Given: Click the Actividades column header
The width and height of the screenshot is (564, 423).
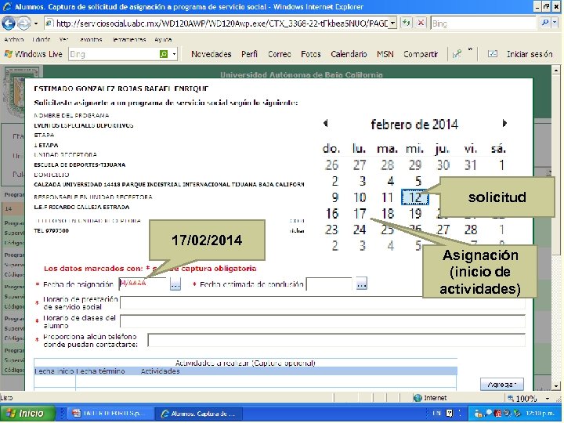Looking at the screenshot, I should pyautogui.click(x=160, y=371).
